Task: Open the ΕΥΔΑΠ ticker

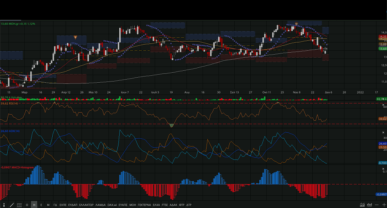Action: click(x=73, y=205)
